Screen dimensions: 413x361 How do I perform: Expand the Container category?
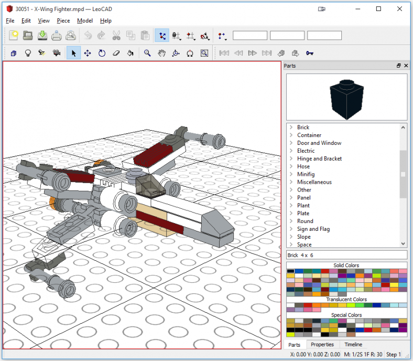[x=291, y=135]
